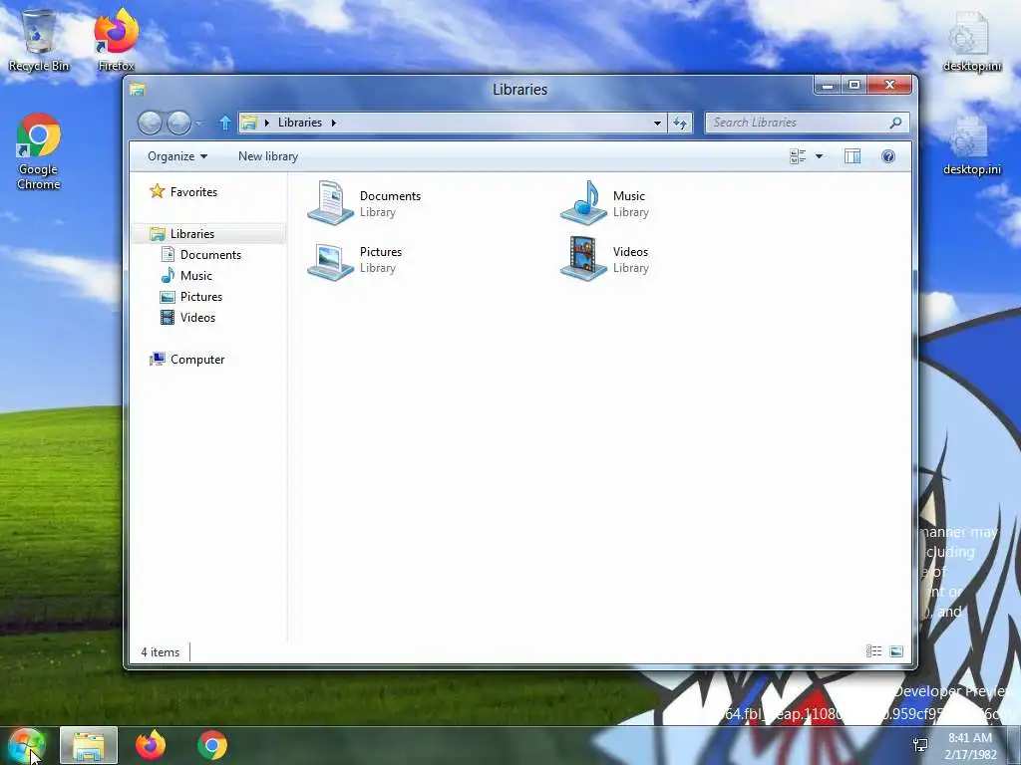
Task: Open the Start menu orb
Action: click(x=27, y=746)
